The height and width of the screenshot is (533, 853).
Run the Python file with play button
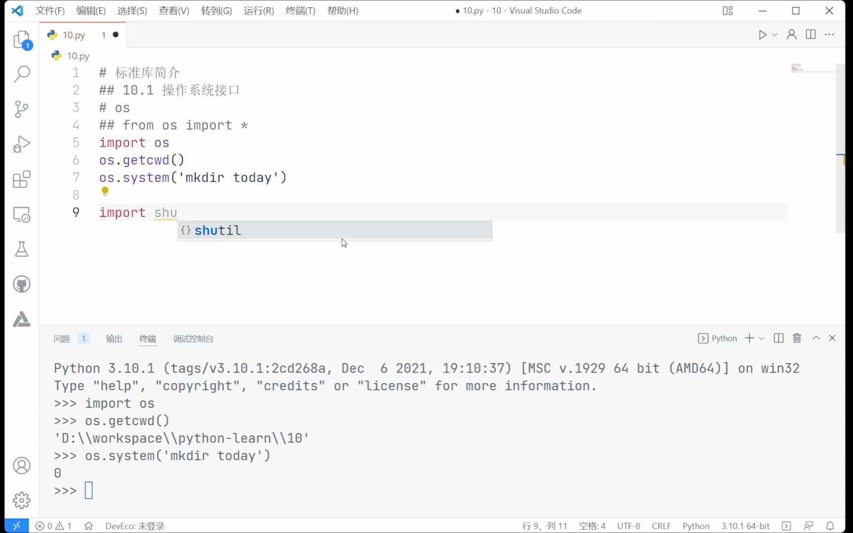[762, 35]
